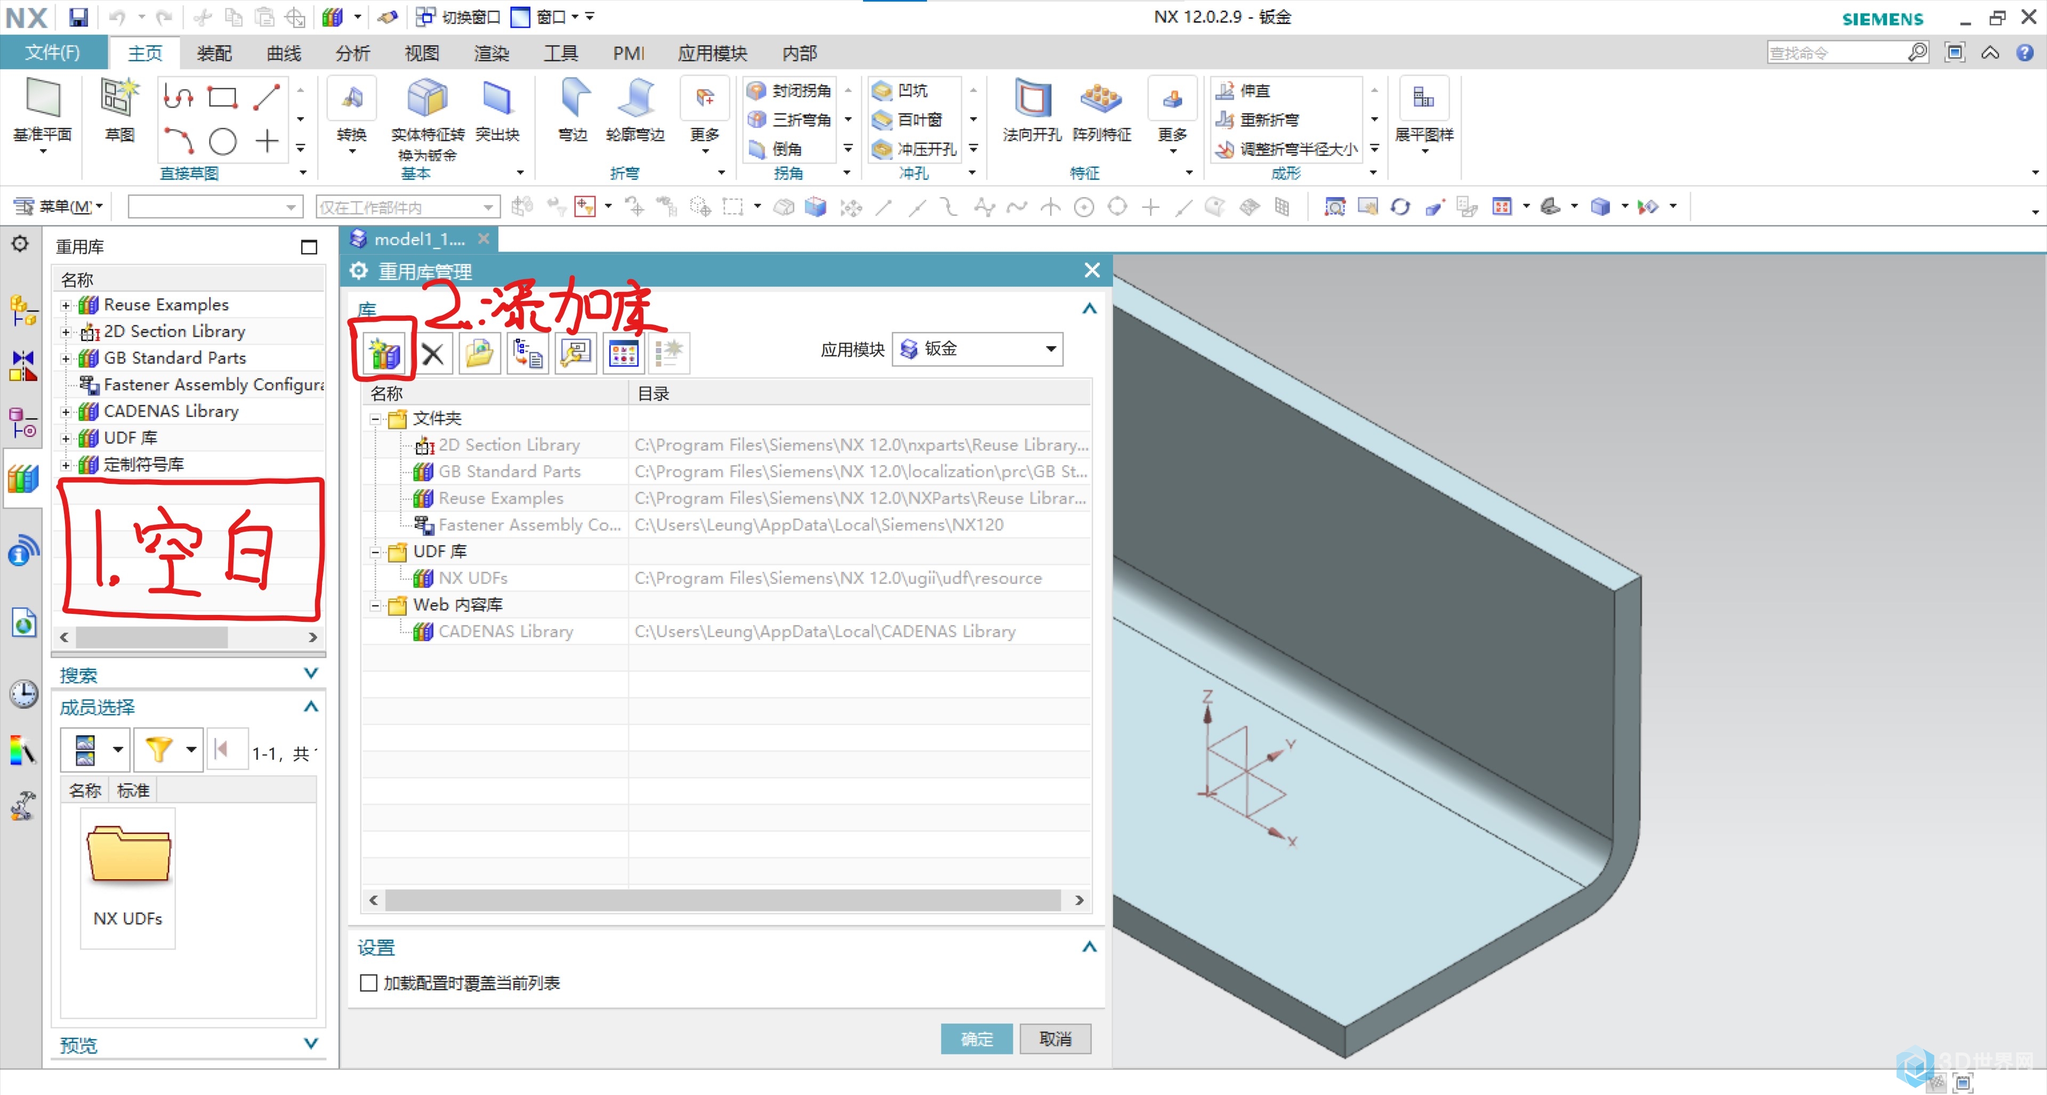Open the History clock icon in sidebar
The width and height of the screenshot is (2047, 1095).
[23, 693]
